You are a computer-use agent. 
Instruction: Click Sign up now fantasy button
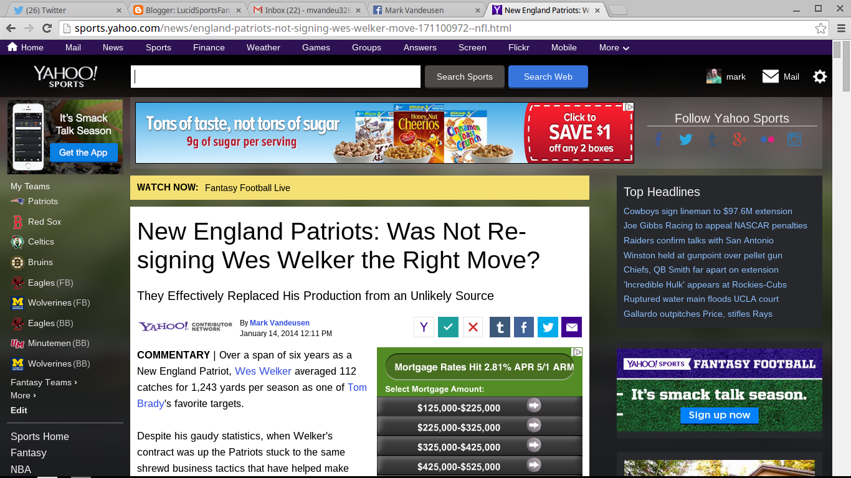[x=720, y=415]
